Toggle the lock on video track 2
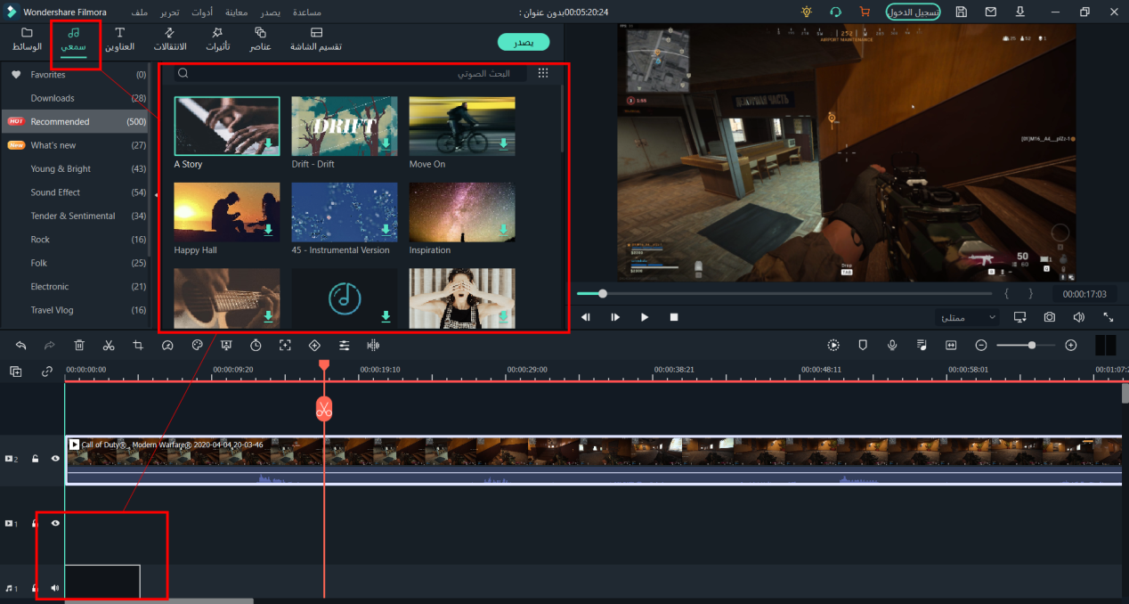 (x=36, y=459)
